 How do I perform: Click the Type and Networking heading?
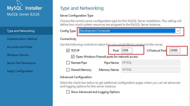82,8
